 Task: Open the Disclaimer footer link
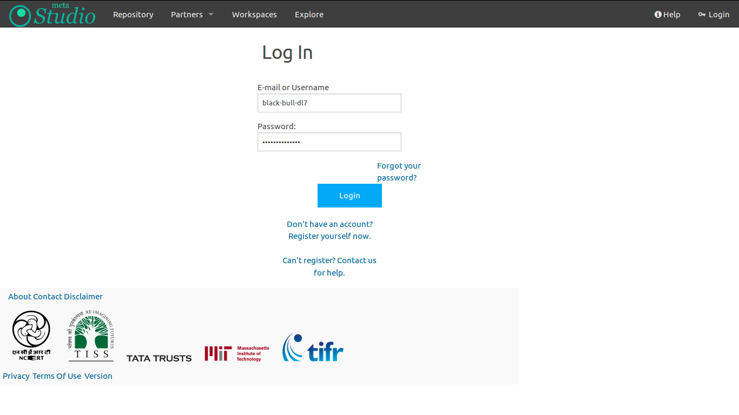83,297
